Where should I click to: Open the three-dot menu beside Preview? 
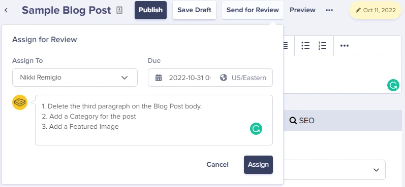pos(329,10)
